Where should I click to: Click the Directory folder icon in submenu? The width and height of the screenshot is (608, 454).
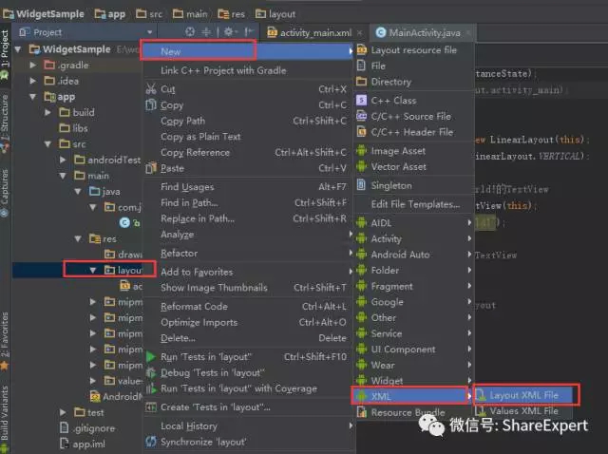361,82
